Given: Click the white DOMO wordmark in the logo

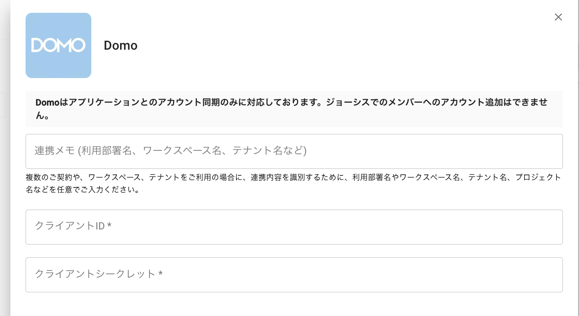Looking at the screenshot, I should click(58, 45).
